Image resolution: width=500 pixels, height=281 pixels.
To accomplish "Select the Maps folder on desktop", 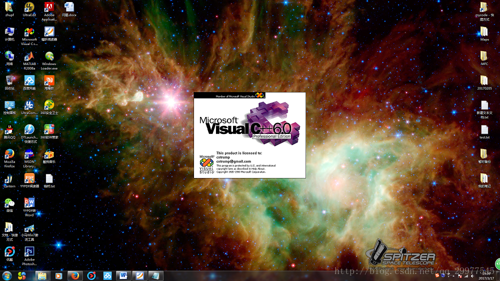I will point(484,34).
